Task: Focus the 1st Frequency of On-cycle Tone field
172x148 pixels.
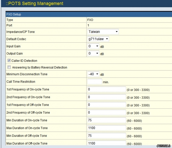Action: pyautogui.click(x=107, y=89)
